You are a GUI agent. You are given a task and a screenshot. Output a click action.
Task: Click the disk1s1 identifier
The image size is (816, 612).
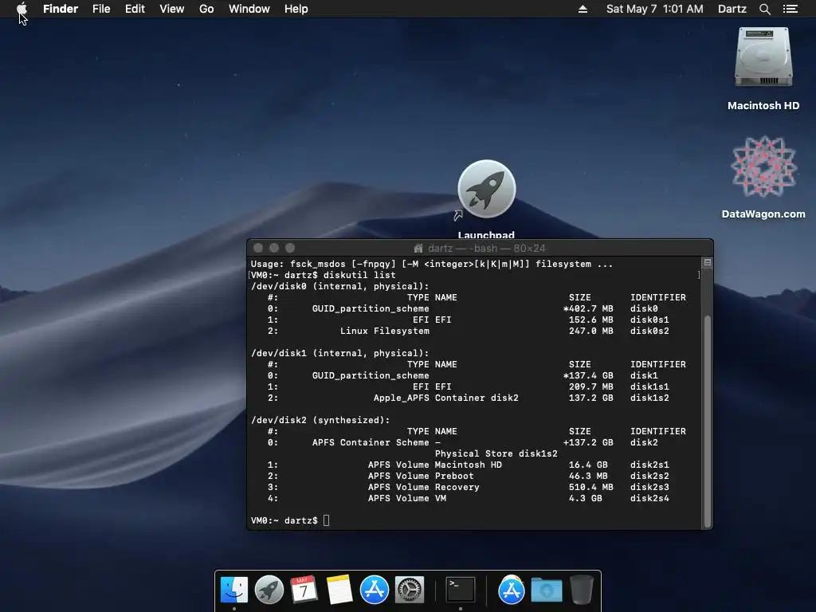pyautogui.click(x=649, y=386)
